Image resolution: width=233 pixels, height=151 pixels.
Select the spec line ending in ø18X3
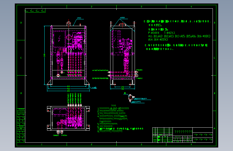pyautogui.click(x=179, y=36)
